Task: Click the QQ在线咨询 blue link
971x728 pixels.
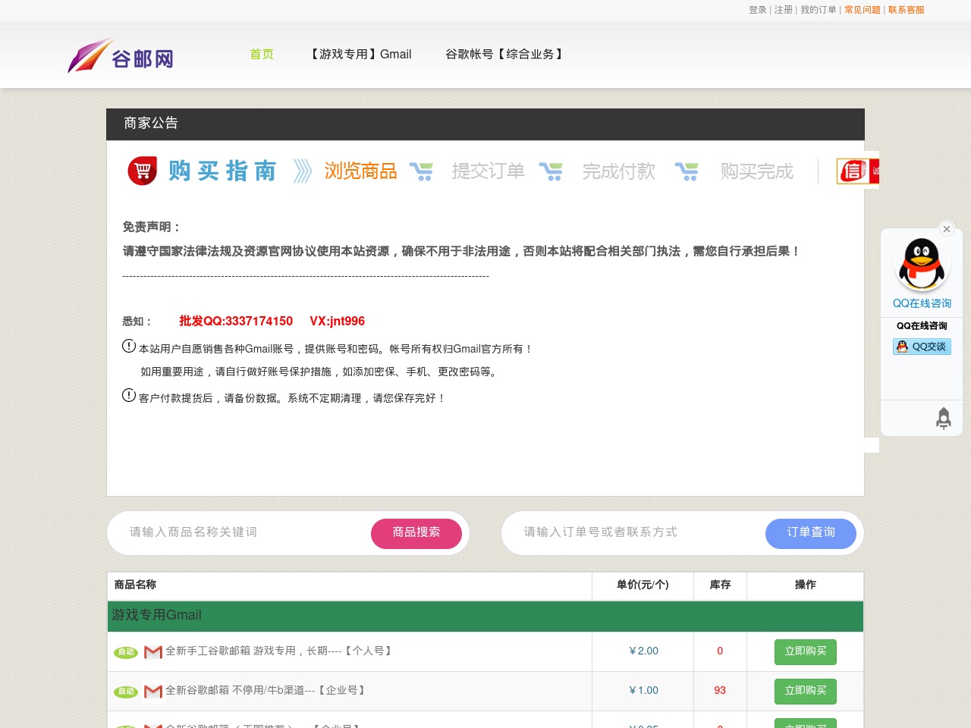Action: click(x=922, y=303)
